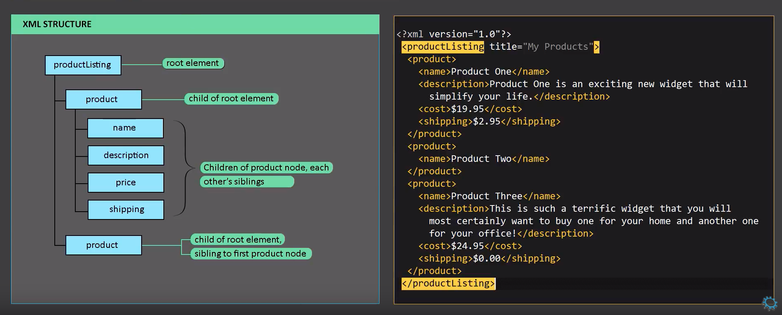Select the price node box
The width and height of the screenshot is (782, 315).
tap(126, 182)
